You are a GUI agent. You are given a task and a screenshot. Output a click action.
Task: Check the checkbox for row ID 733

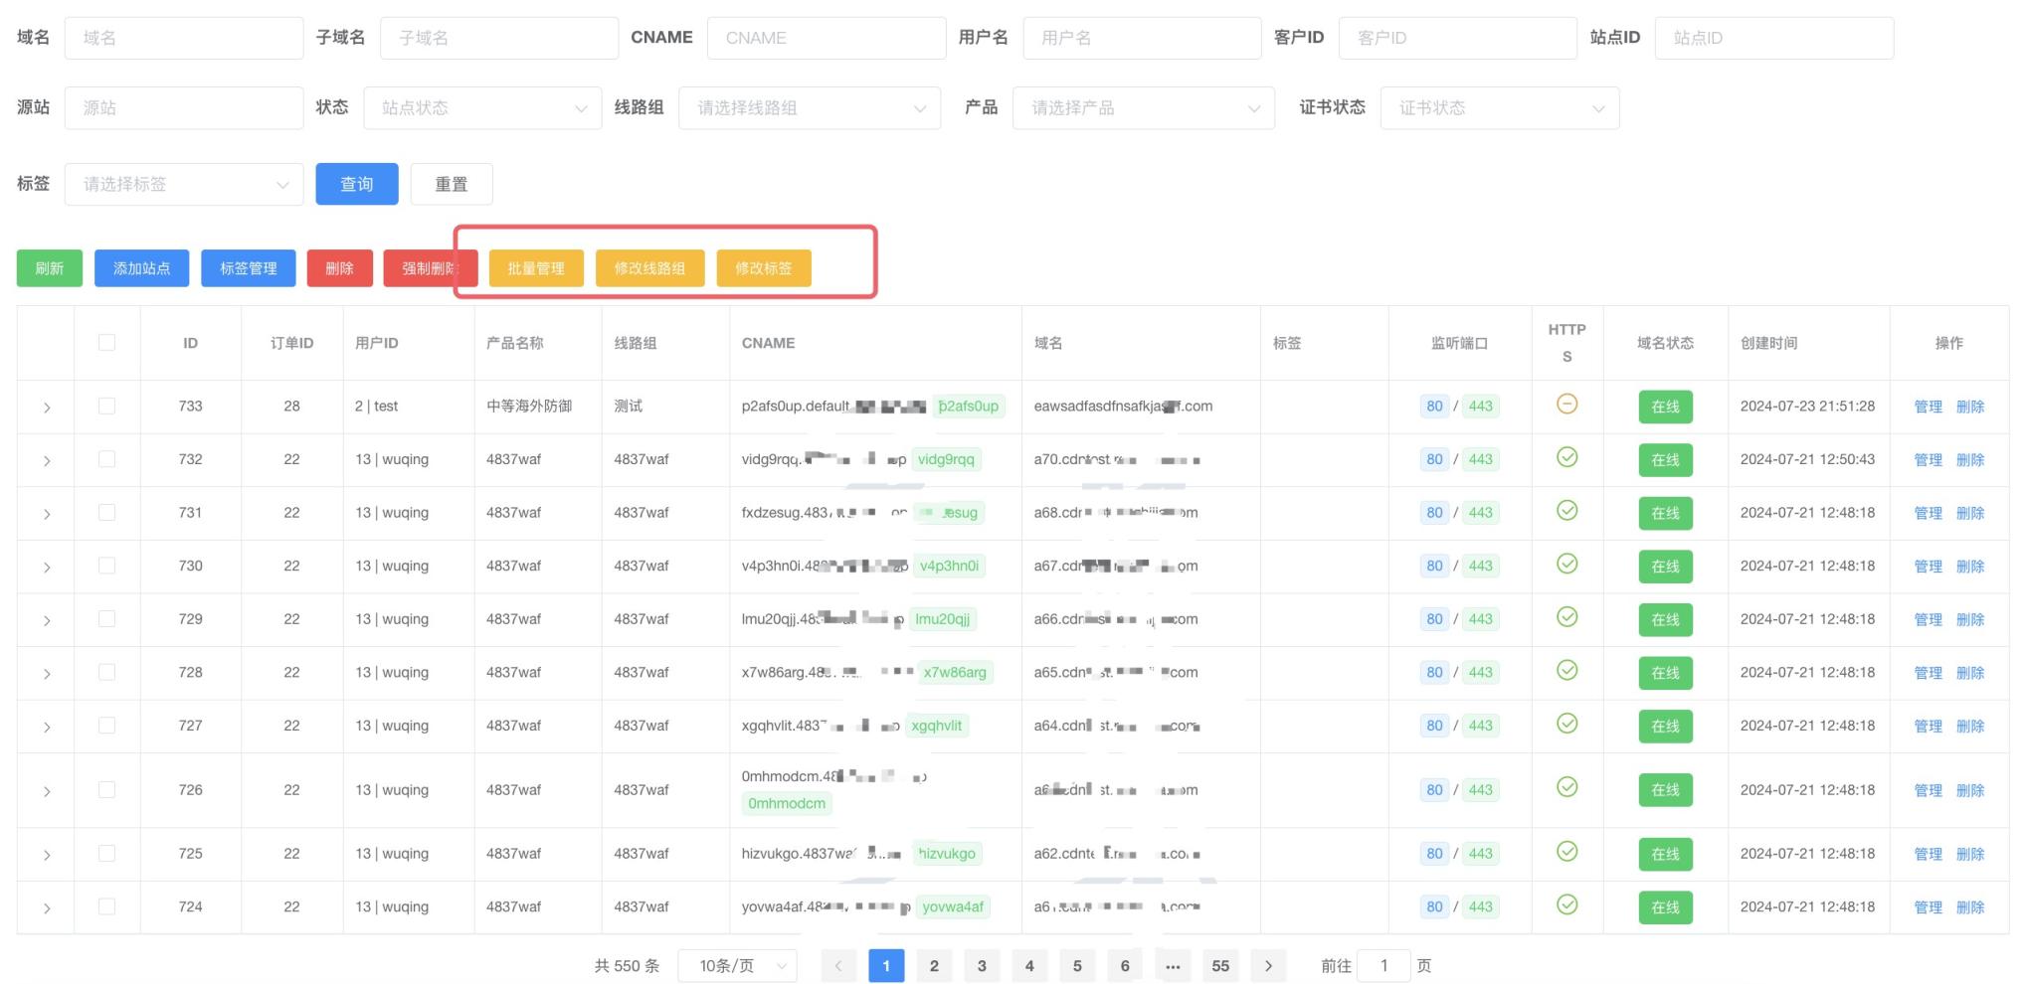[106, 406]
